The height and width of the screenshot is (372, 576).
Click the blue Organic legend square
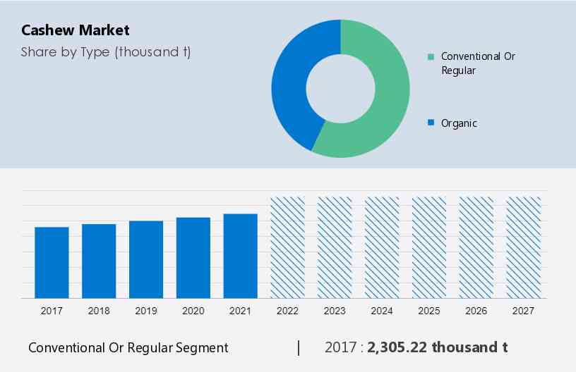pyautogui.click(x=431, y=123)
